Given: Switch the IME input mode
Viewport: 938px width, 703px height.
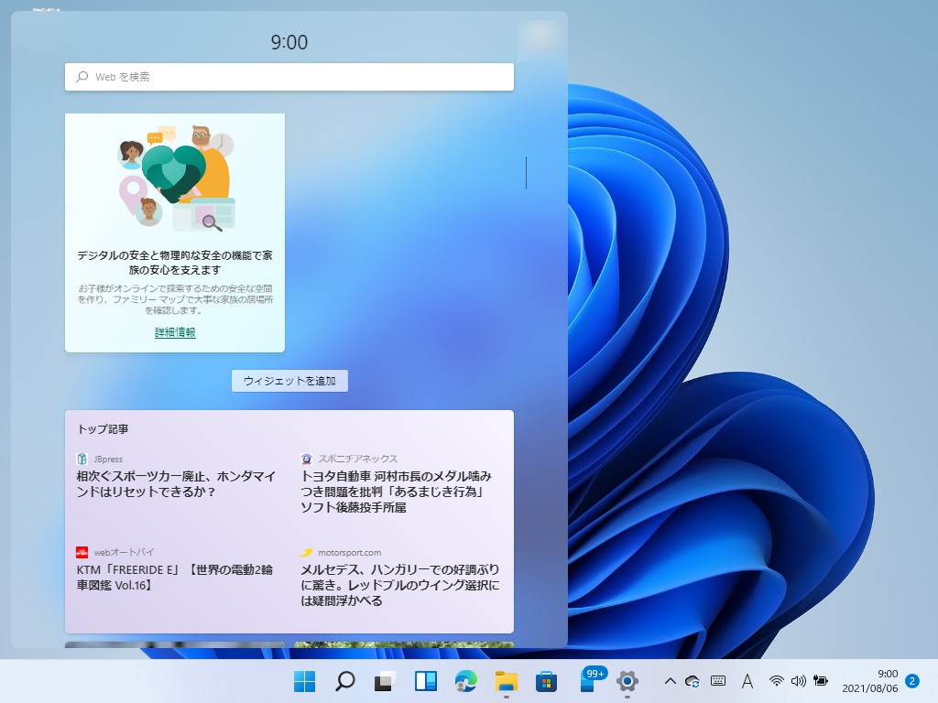Looking at the screenshot, I should [x=747, y=682].
